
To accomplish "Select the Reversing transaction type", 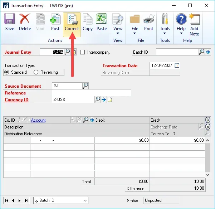I will point(36,72).
